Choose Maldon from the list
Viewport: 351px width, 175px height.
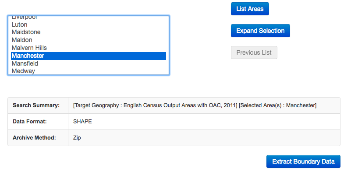coord(89,40)
